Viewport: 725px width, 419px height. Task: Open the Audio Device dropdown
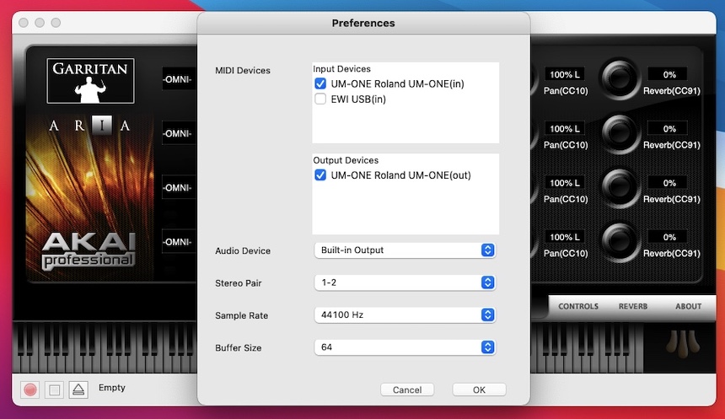[405, 250]
